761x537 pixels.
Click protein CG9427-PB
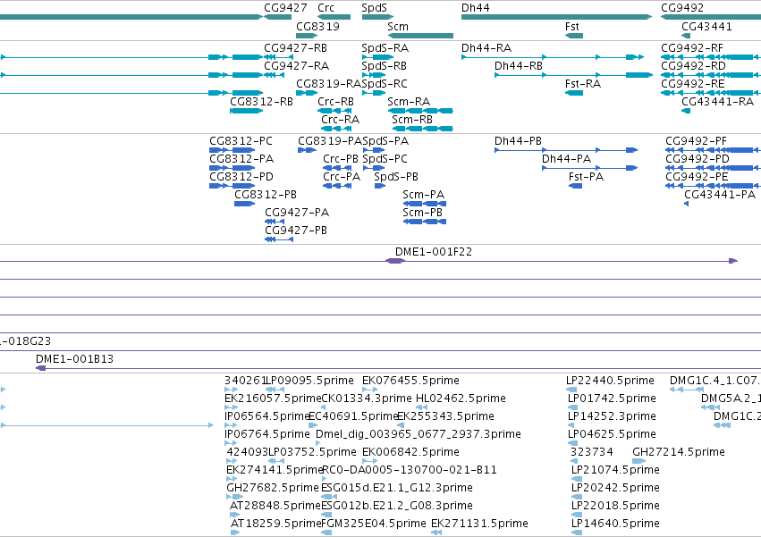pos(279,239)
